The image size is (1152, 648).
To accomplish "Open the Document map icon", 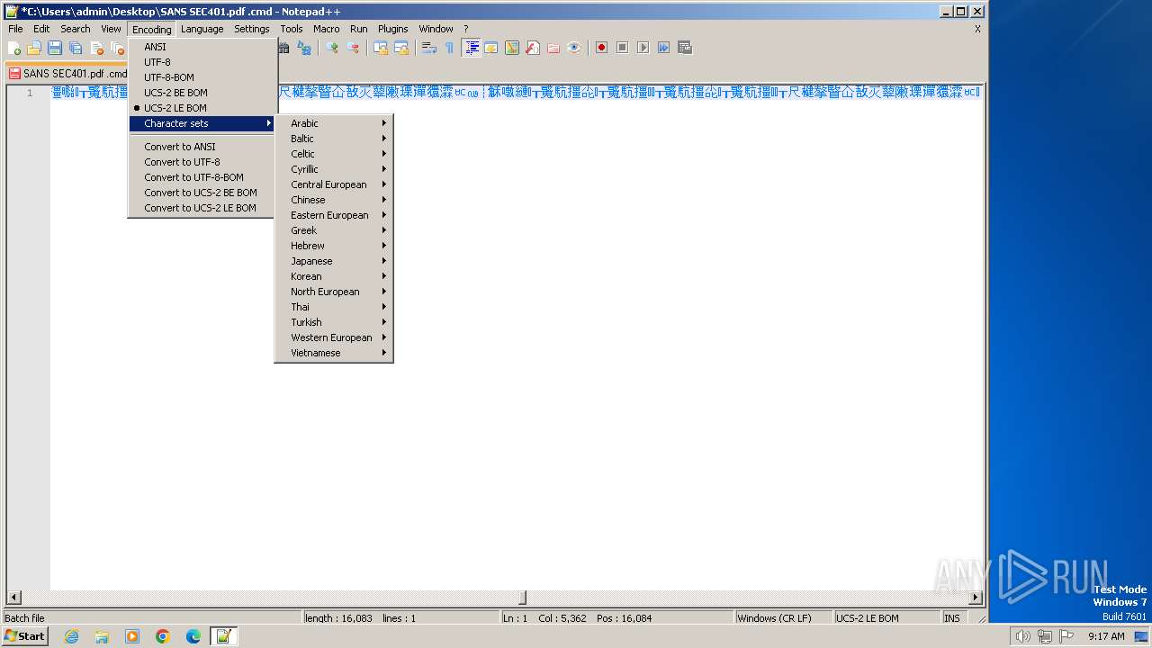I will coord(512,48).
